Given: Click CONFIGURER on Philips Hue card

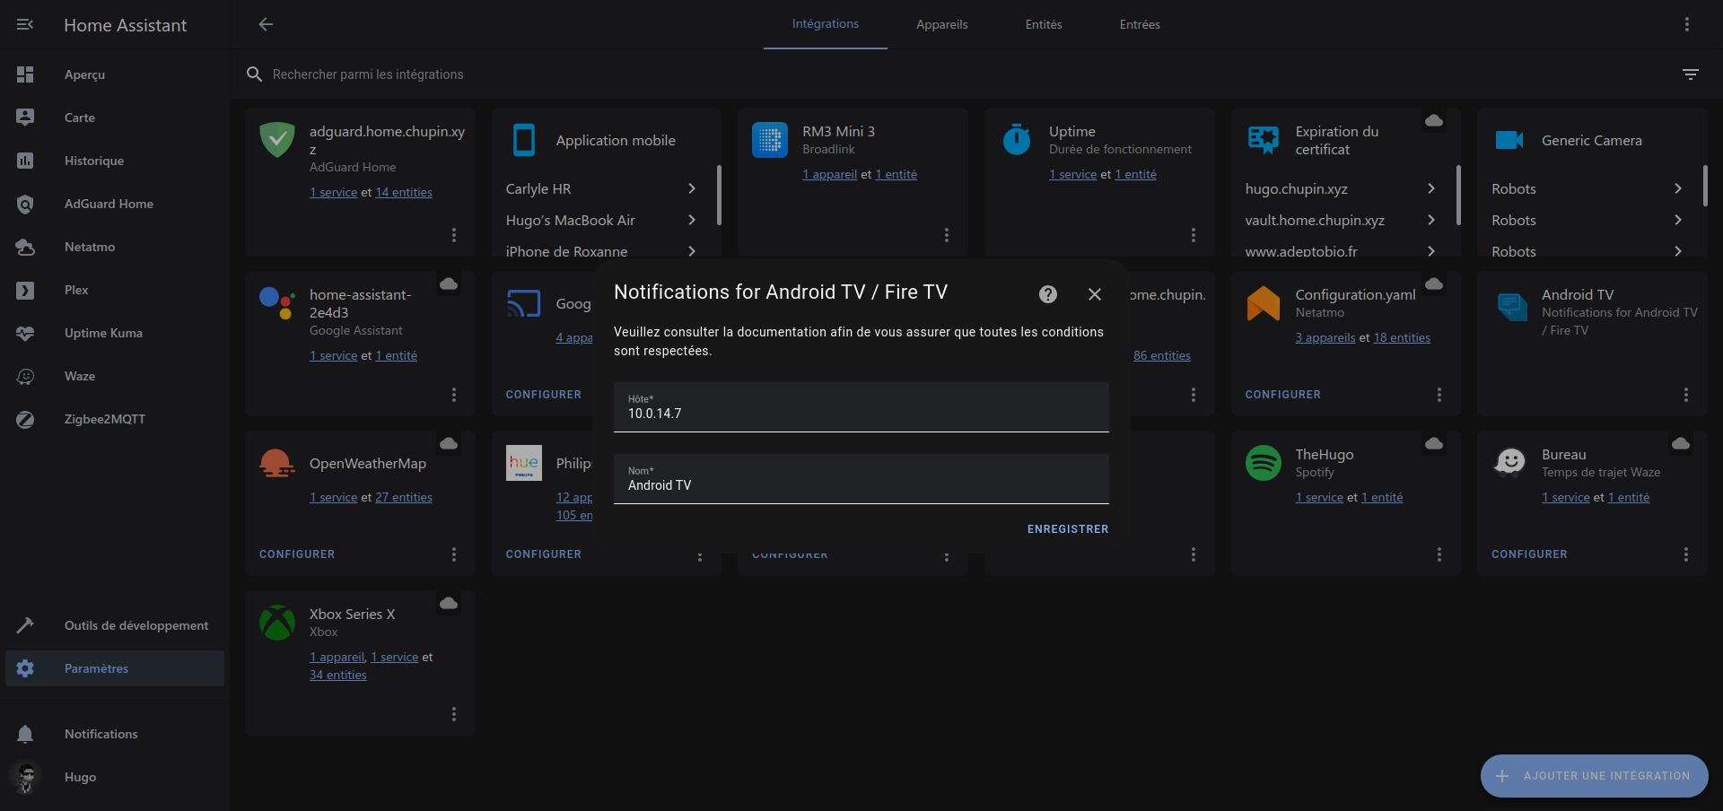Looking at the screenshot, I should tap(544, 554).
